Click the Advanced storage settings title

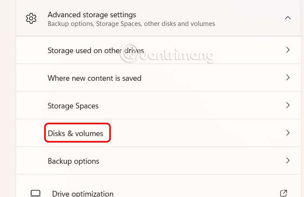click(x=92, y=15)
